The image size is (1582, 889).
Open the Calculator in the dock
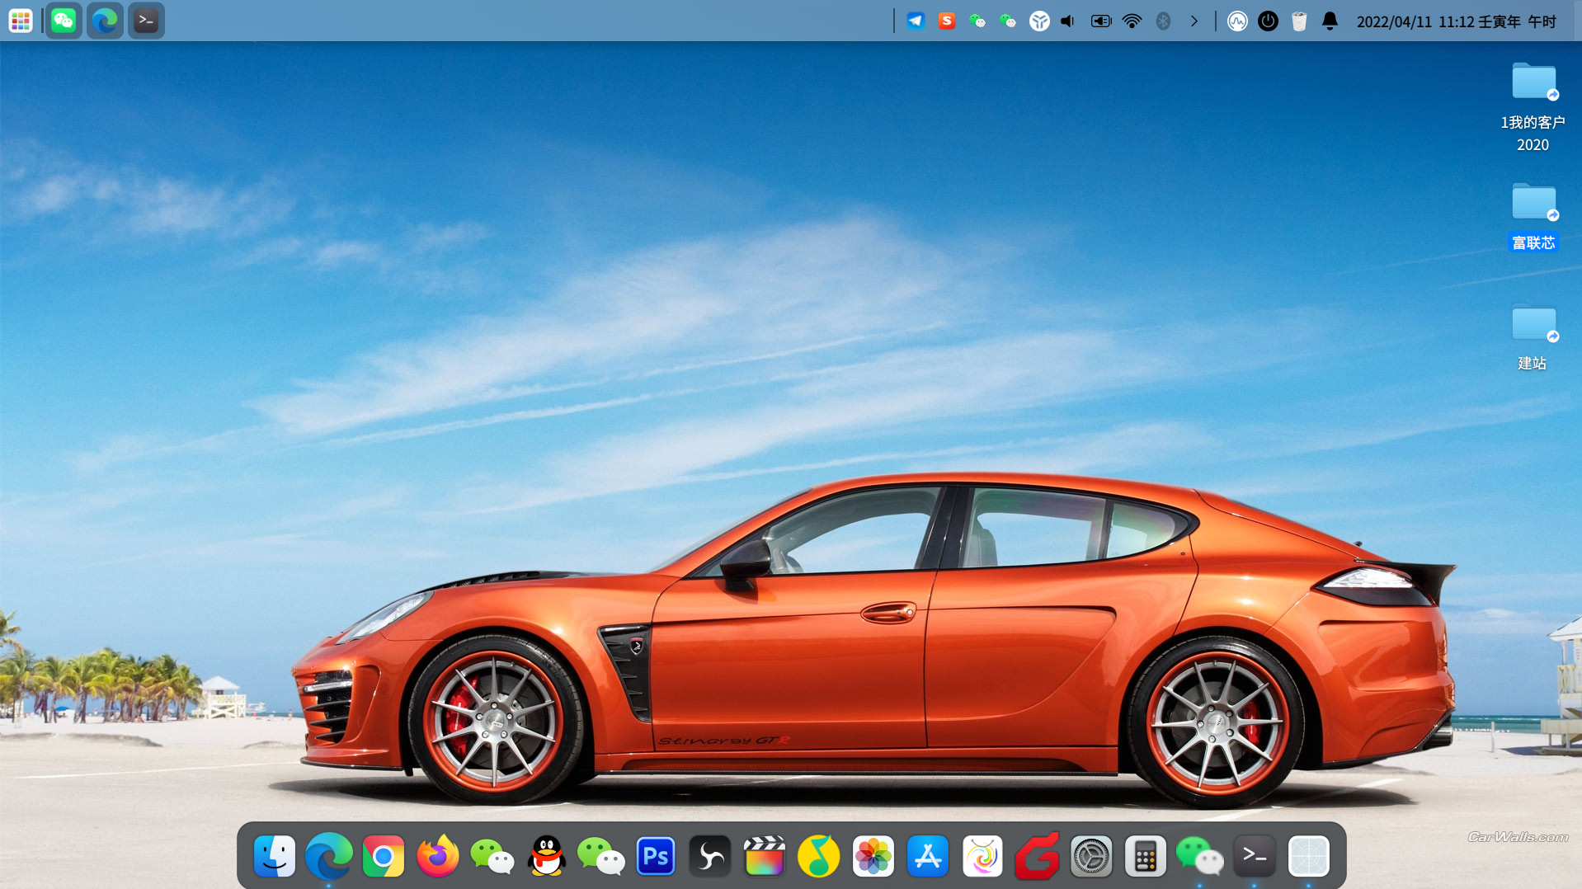1145,857
